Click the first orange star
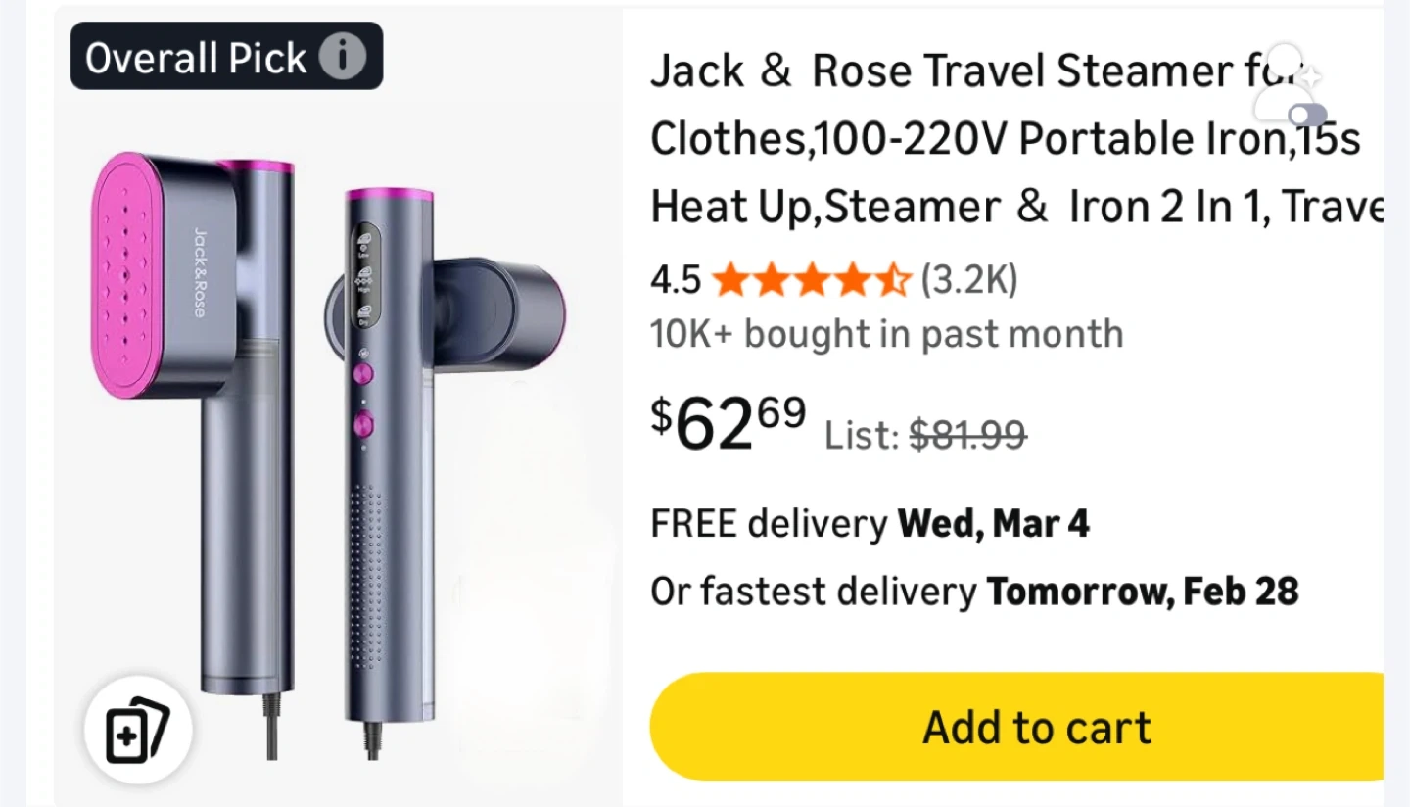The height and width of the screenshot is (807, 1410). click(x=730, y=281)
